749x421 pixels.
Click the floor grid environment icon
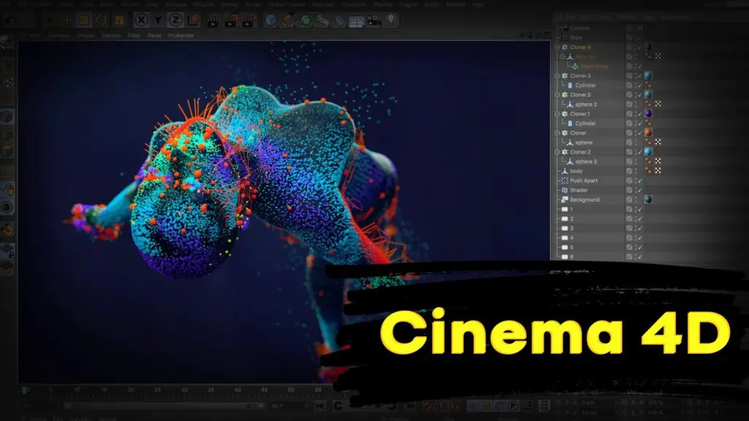[356, 21]
